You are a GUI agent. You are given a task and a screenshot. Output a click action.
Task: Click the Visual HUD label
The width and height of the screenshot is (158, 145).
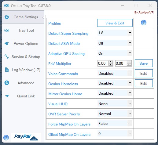point(58,104)
